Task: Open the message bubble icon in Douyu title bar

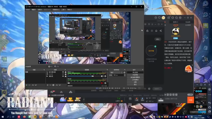Action: (176, 18)
